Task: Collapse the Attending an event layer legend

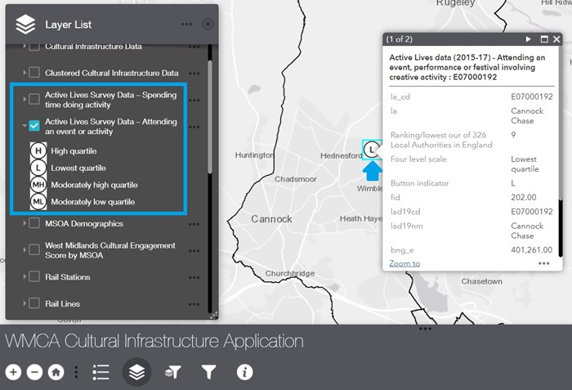Action: (25, 126)
